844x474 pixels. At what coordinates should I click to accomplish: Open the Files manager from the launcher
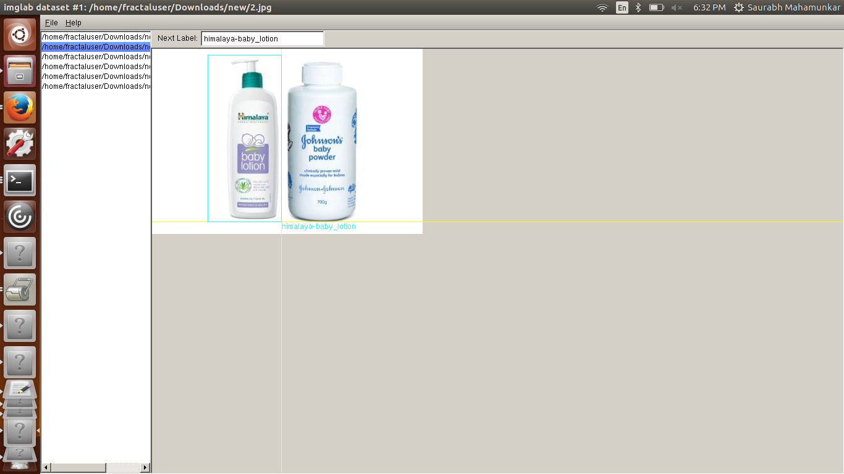coord(20,71)
